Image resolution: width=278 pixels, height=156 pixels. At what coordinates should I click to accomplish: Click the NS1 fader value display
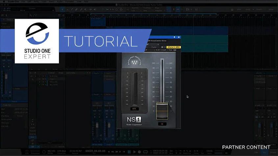tap(162, 124)
